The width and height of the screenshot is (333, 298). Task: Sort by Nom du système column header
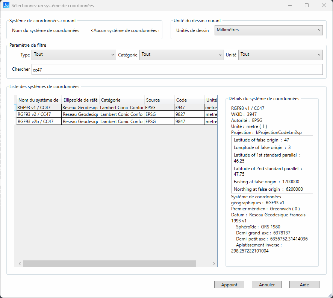(x=38, y=100)
